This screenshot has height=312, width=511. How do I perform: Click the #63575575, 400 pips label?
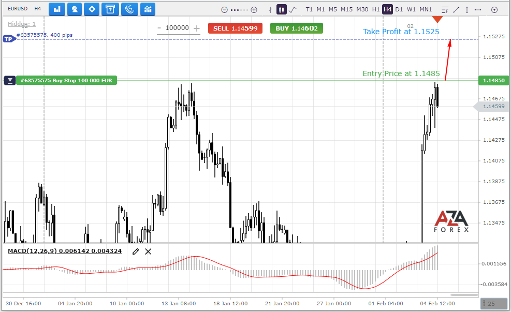[x=45, y=35]
